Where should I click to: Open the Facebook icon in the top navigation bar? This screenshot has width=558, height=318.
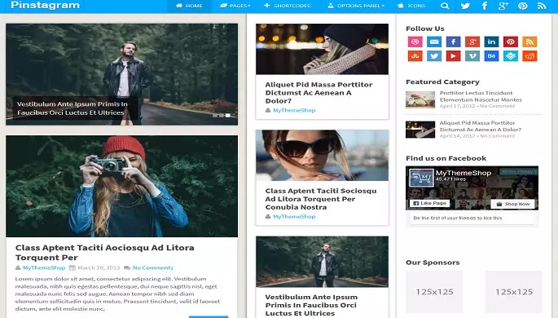point(485,6)
